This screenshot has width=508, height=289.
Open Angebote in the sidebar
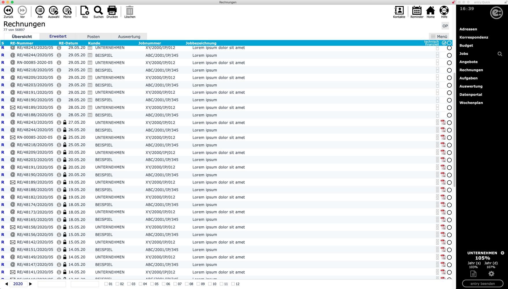[x=468, y=62]
